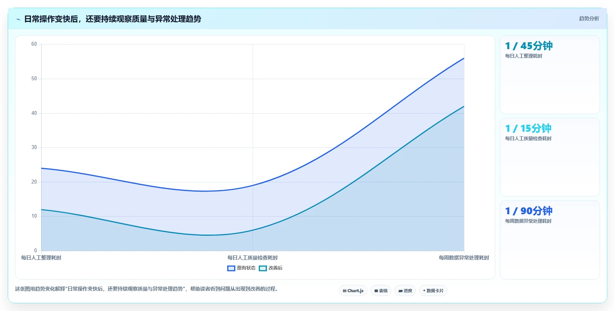The width and height of the screenshot is (615, 311).
Task: Click the y-axis value 40
Action: click(x=34, y=113)
